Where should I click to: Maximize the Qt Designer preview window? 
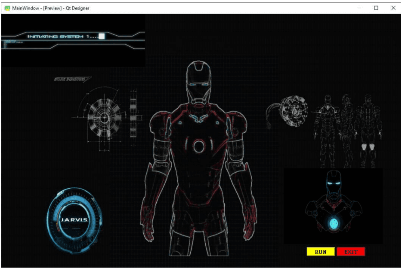pos(376,8)
